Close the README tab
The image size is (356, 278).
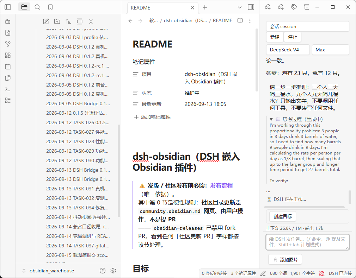[x=192, y=8]
